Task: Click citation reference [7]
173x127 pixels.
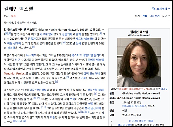Action: [57, 82]
